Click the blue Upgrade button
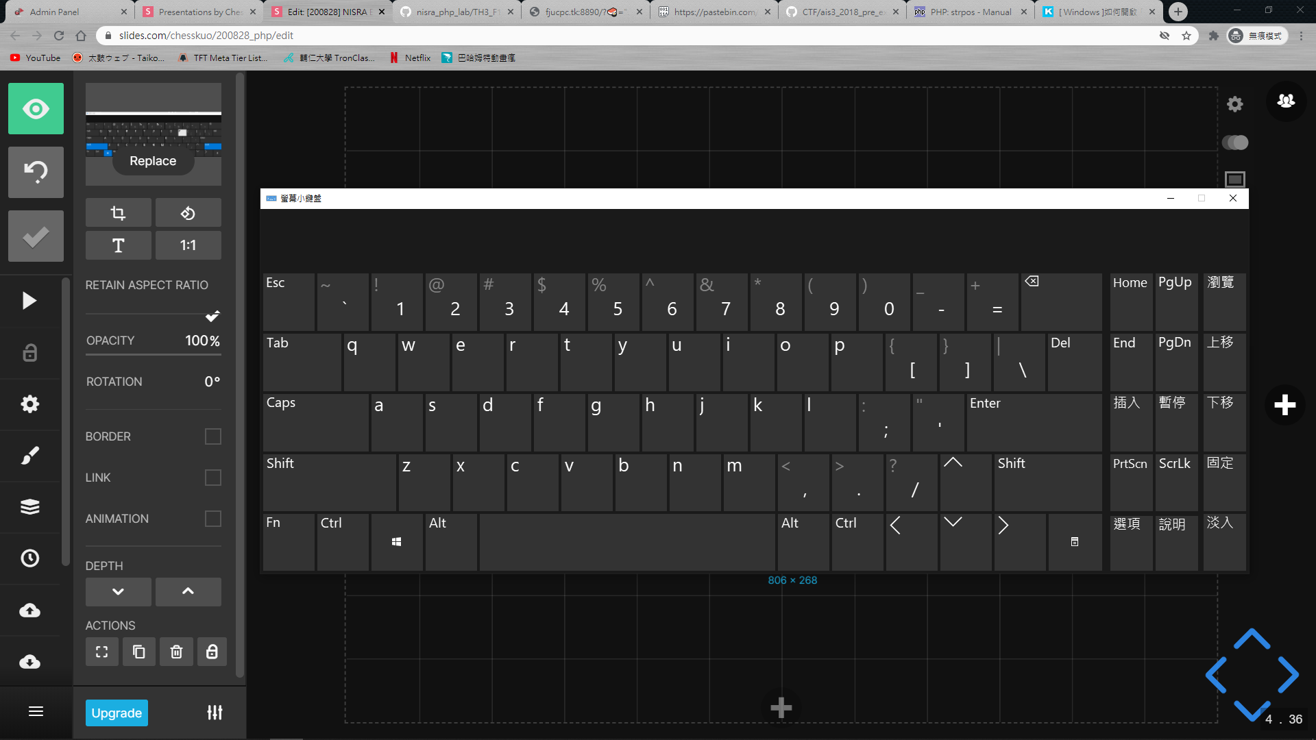 (x=117, y=713)
